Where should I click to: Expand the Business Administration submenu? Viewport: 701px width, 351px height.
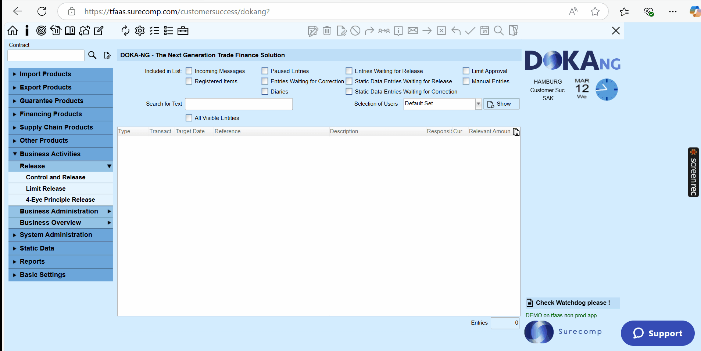pyautogui.click(x=61, y=211)
